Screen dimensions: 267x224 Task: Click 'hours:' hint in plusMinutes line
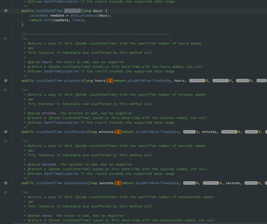(x=189, y=132)
